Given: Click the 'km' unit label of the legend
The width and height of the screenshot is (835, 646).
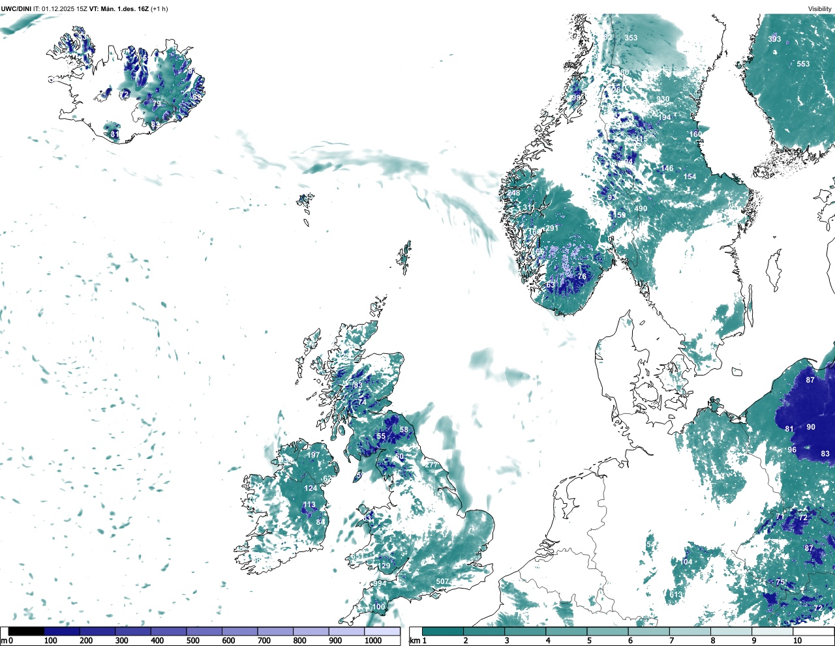Looking at the screenshot, I should click(414, 641).
